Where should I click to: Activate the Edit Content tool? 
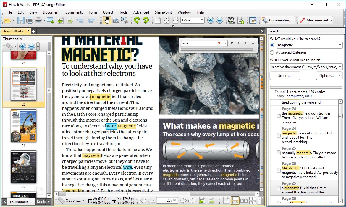232,20
